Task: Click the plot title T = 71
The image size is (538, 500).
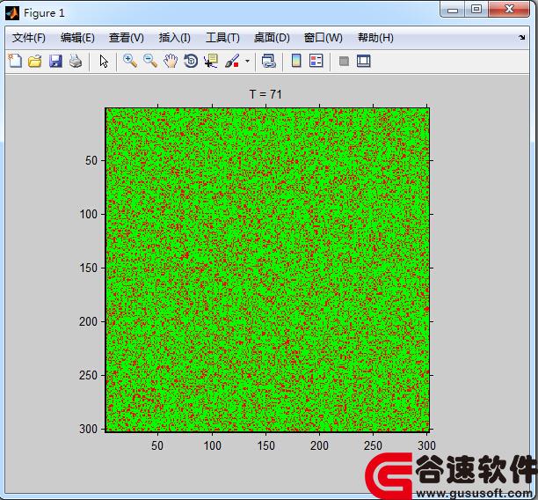Action: coord(265,94)
